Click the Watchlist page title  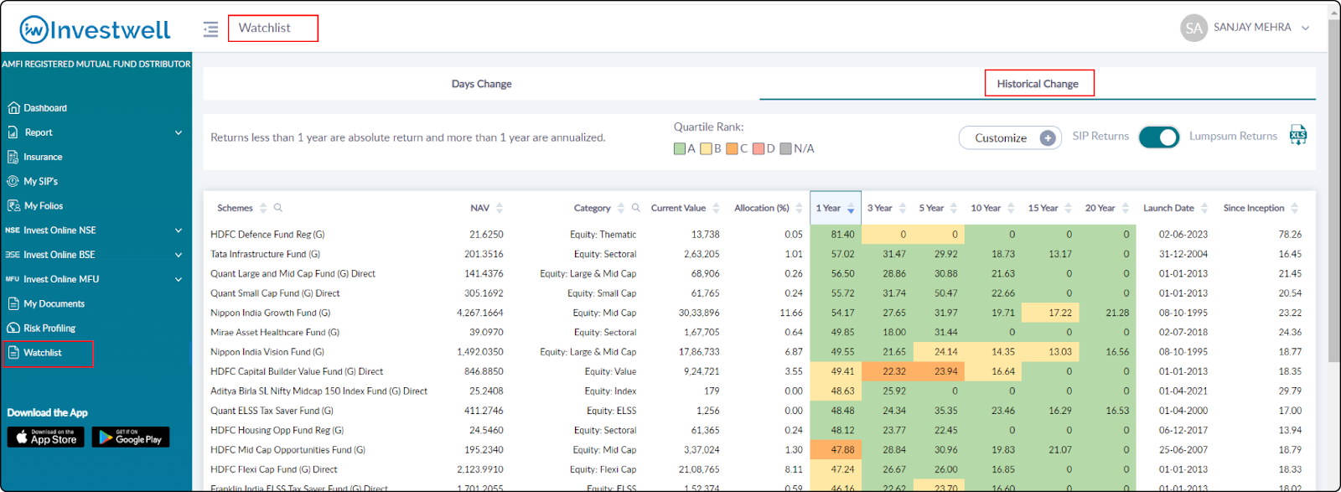pos(265,28)
